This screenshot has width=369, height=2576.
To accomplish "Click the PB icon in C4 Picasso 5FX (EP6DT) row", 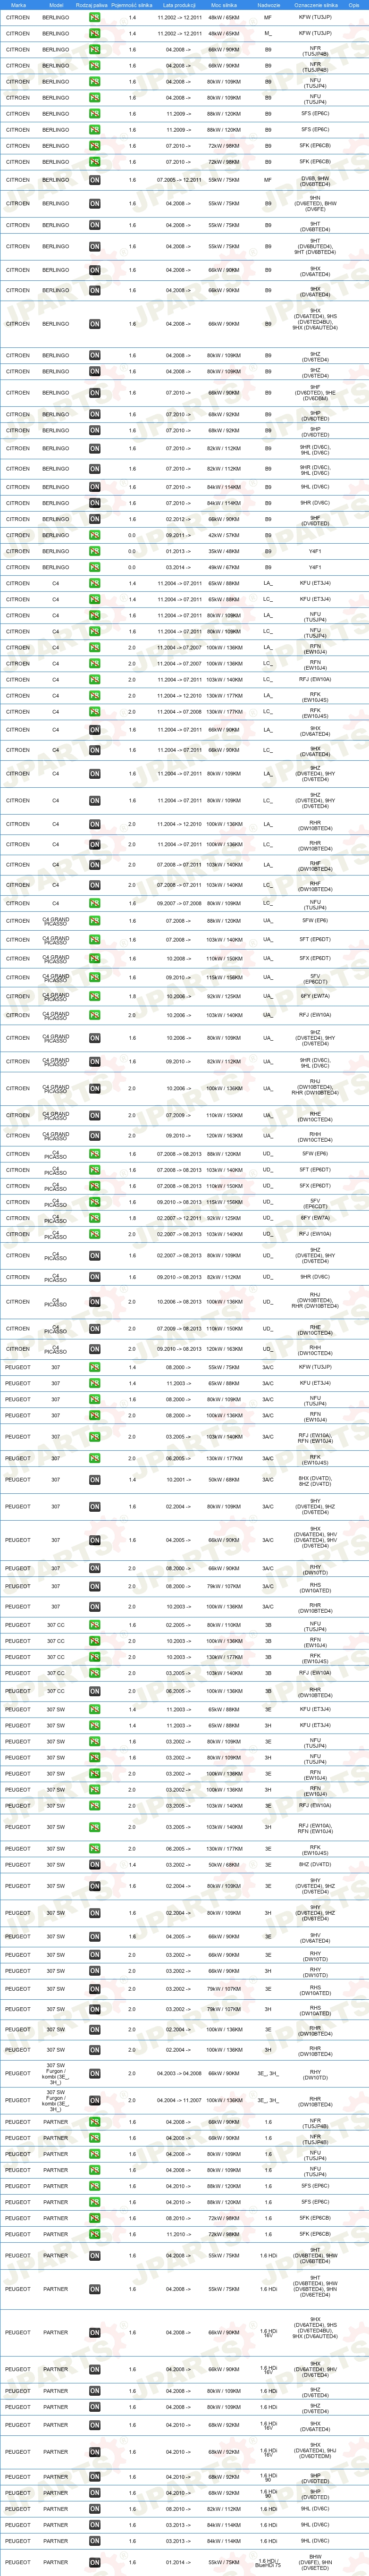I will pyautogui.click(x=94, y=1186).
